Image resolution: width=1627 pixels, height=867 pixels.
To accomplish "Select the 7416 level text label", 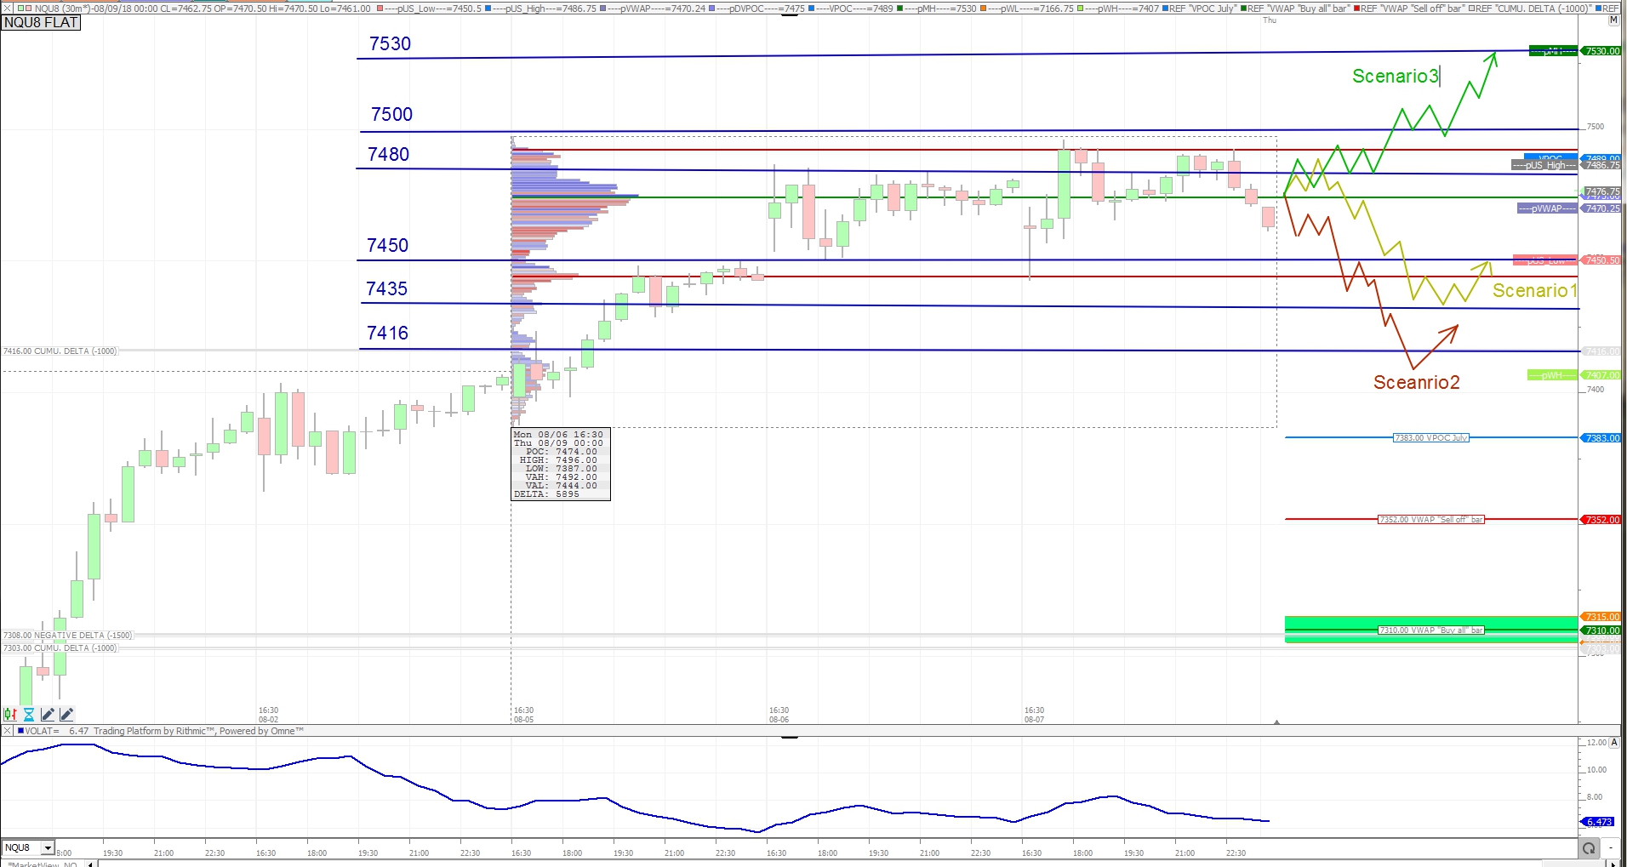I will [x=388, y=334].
